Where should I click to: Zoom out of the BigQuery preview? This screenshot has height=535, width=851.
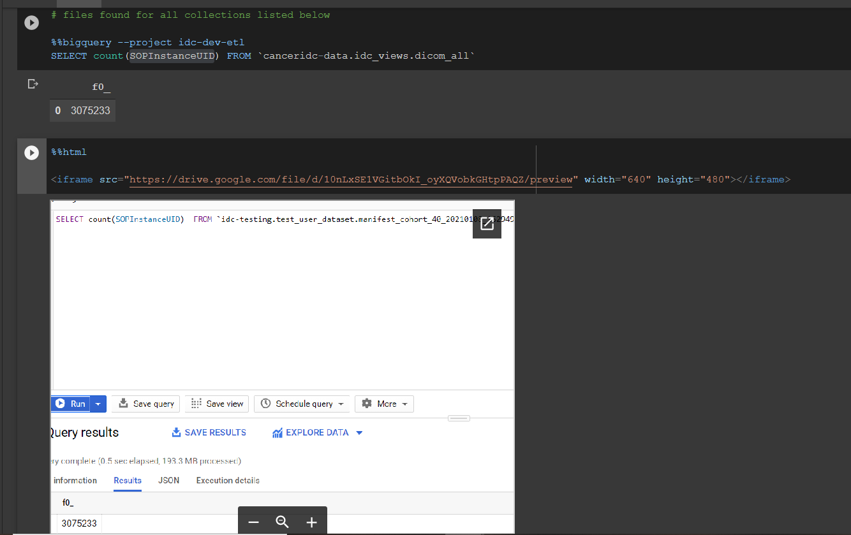[x=253, y=522]
